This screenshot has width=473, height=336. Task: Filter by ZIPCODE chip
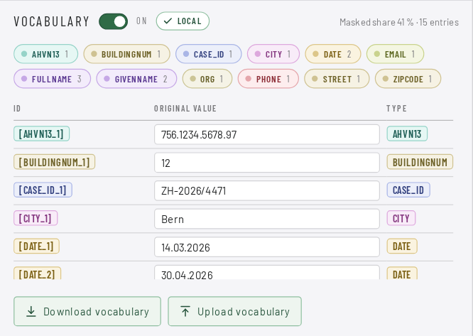[408, 79]
